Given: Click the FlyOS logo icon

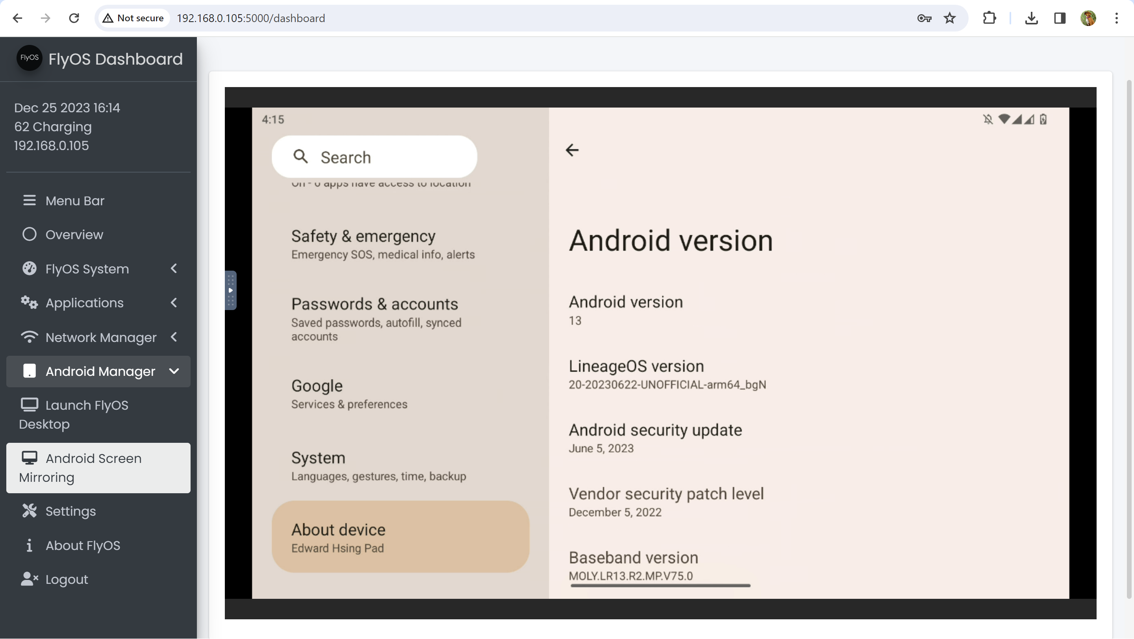Looking at the screenshot, I should click(x=29, y=58).
